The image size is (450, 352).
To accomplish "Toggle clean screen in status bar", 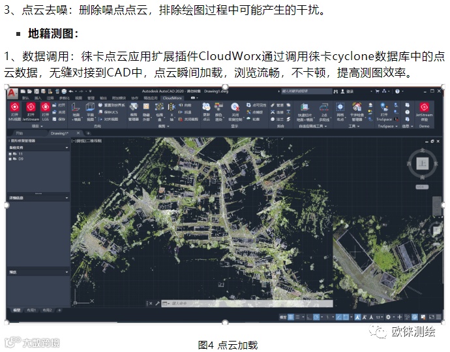I will [431, 317].
